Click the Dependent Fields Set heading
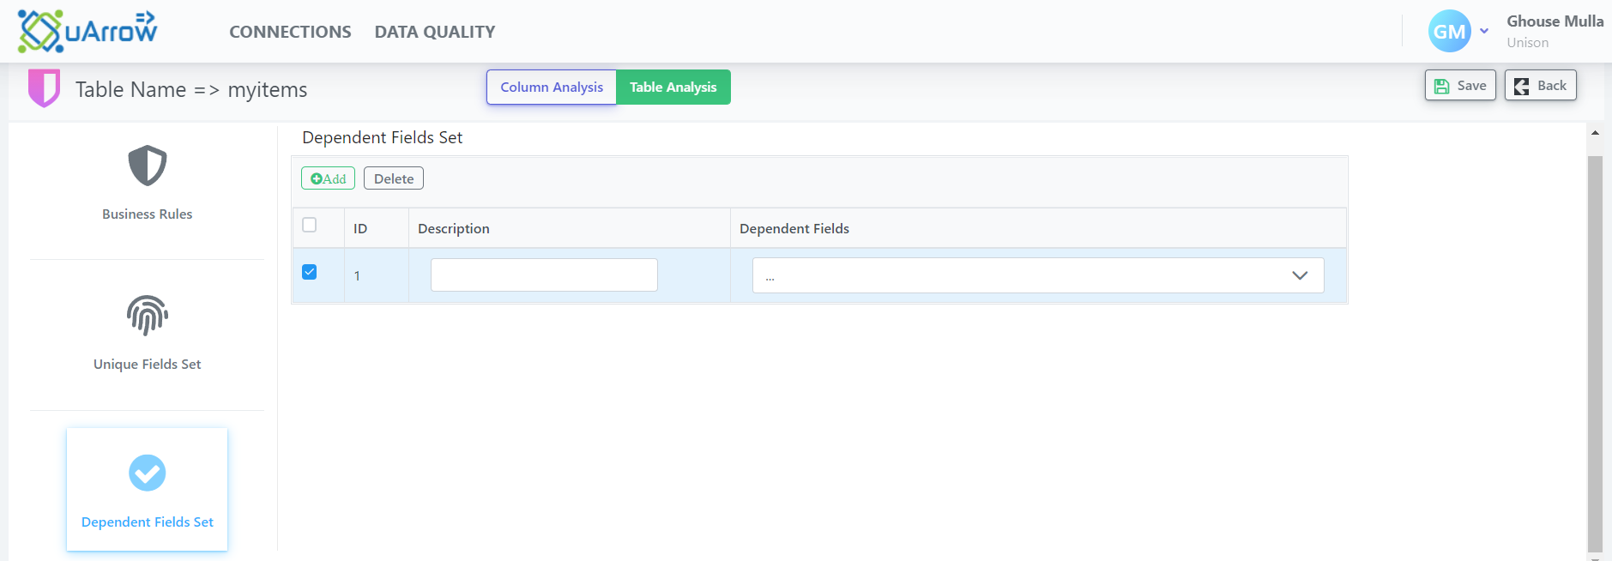The image size is (1612, 561). 383,138
